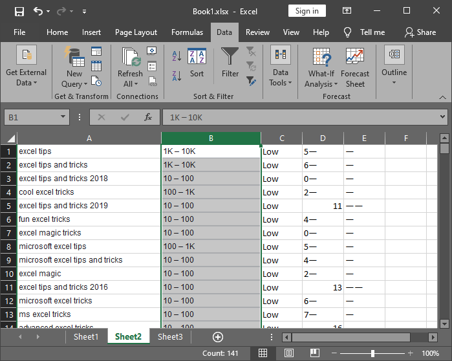Expand the formula bar
Viewport: 452px width, 361px height.
(x=442, y=117)
